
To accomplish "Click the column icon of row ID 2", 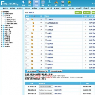I will click(32, 37).
